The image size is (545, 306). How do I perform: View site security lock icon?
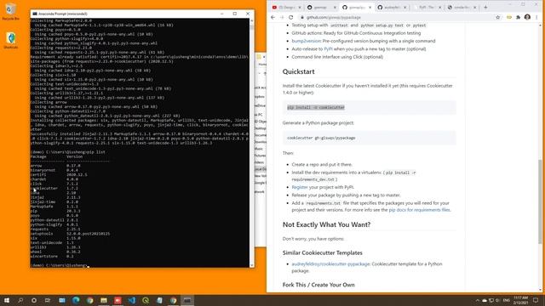302,17
